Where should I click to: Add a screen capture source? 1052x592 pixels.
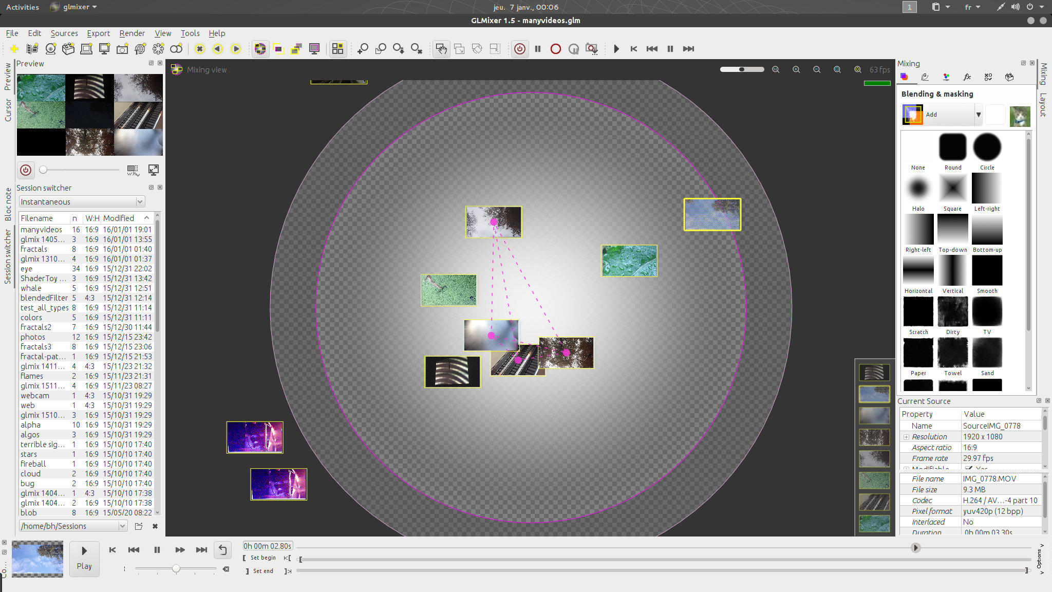point(104,49)
